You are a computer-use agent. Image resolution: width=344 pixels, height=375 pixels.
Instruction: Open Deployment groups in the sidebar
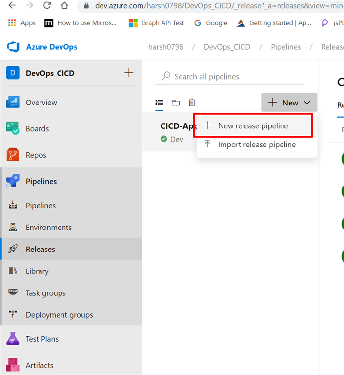tap(71, 315)
